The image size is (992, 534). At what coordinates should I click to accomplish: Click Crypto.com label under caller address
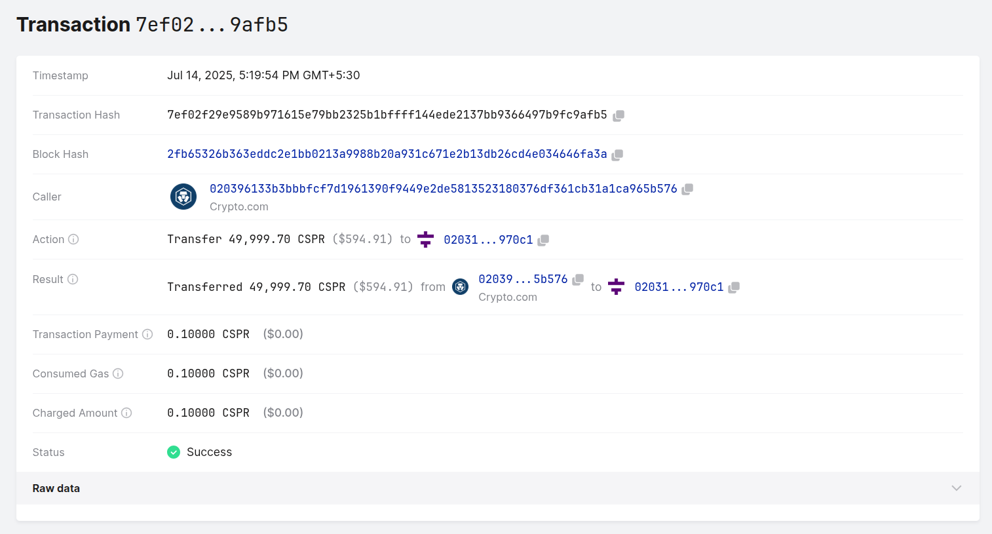(239, 206)
